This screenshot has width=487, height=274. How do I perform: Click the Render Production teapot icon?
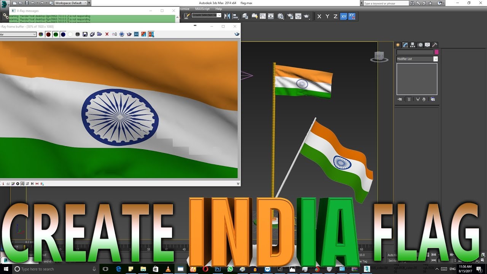point(307,16)
